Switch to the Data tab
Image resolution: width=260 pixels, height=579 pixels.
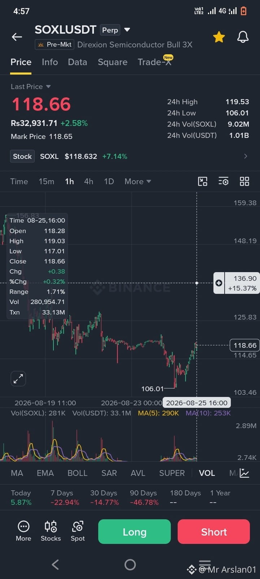(x=78, y=62)
